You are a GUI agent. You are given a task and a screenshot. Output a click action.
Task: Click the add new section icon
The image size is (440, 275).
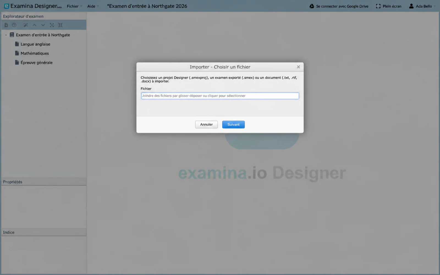pos(6,25)
